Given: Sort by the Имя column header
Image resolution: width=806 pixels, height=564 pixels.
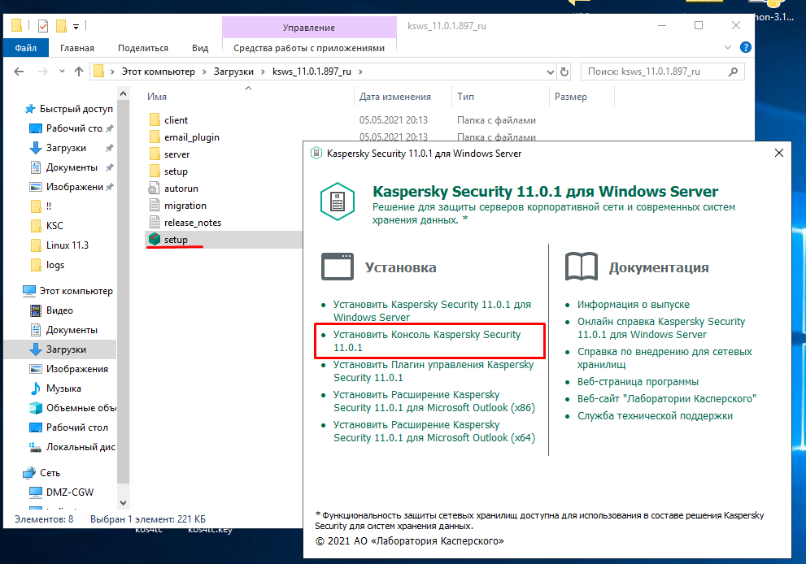Looking at the screenshot, I should pyautogui.click(x=157, y=97).
